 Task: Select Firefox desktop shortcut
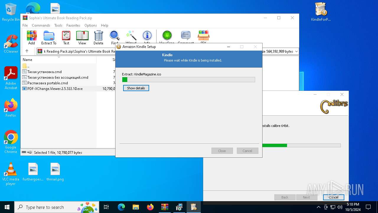(11, 108)
